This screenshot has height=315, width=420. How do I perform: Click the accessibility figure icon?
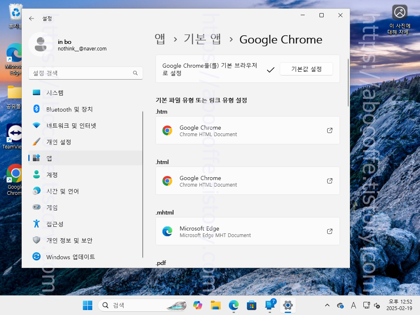click(37, 224)
